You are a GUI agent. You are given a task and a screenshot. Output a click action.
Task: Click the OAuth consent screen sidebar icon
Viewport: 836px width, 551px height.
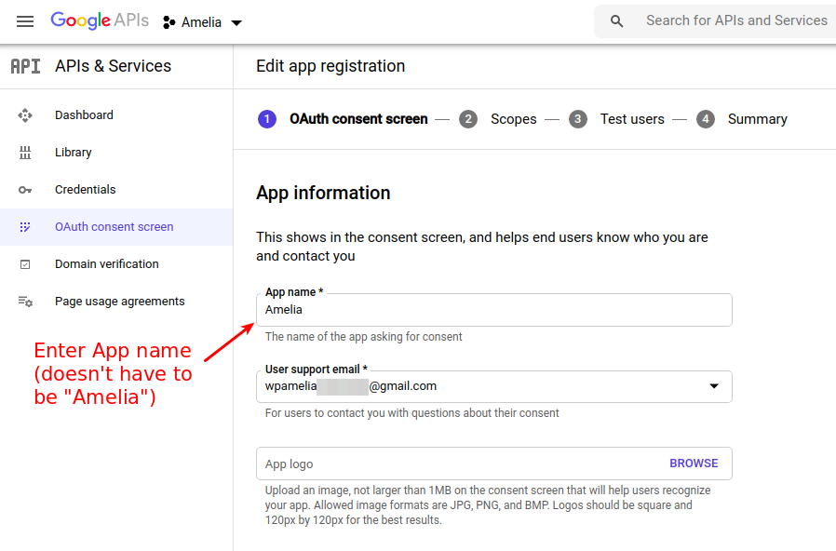click(25, 227)
